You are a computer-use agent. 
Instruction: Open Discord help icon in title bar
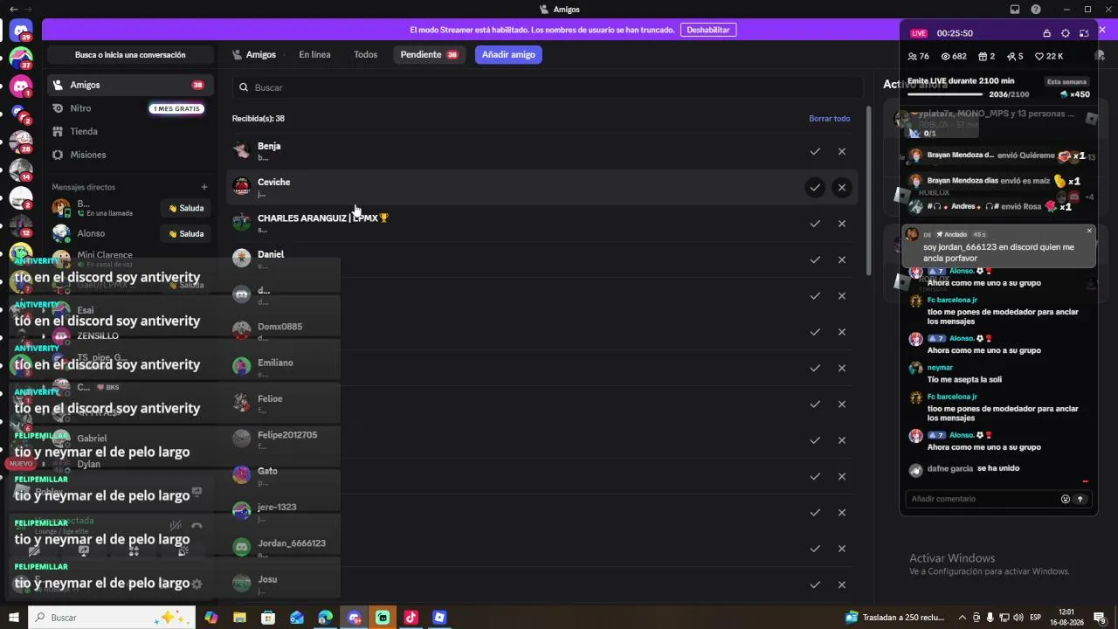pyautogui.click(x=1036, y=10)
